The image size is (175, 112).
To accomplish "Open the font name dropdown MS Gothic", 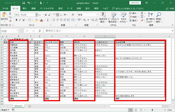I will point(36,15).
